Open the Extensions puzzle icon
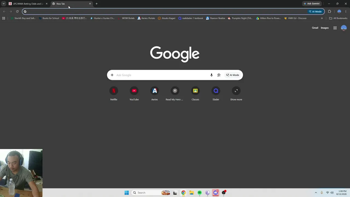The width and height of the screenshot is (350, 197). [x=329, y=11]
